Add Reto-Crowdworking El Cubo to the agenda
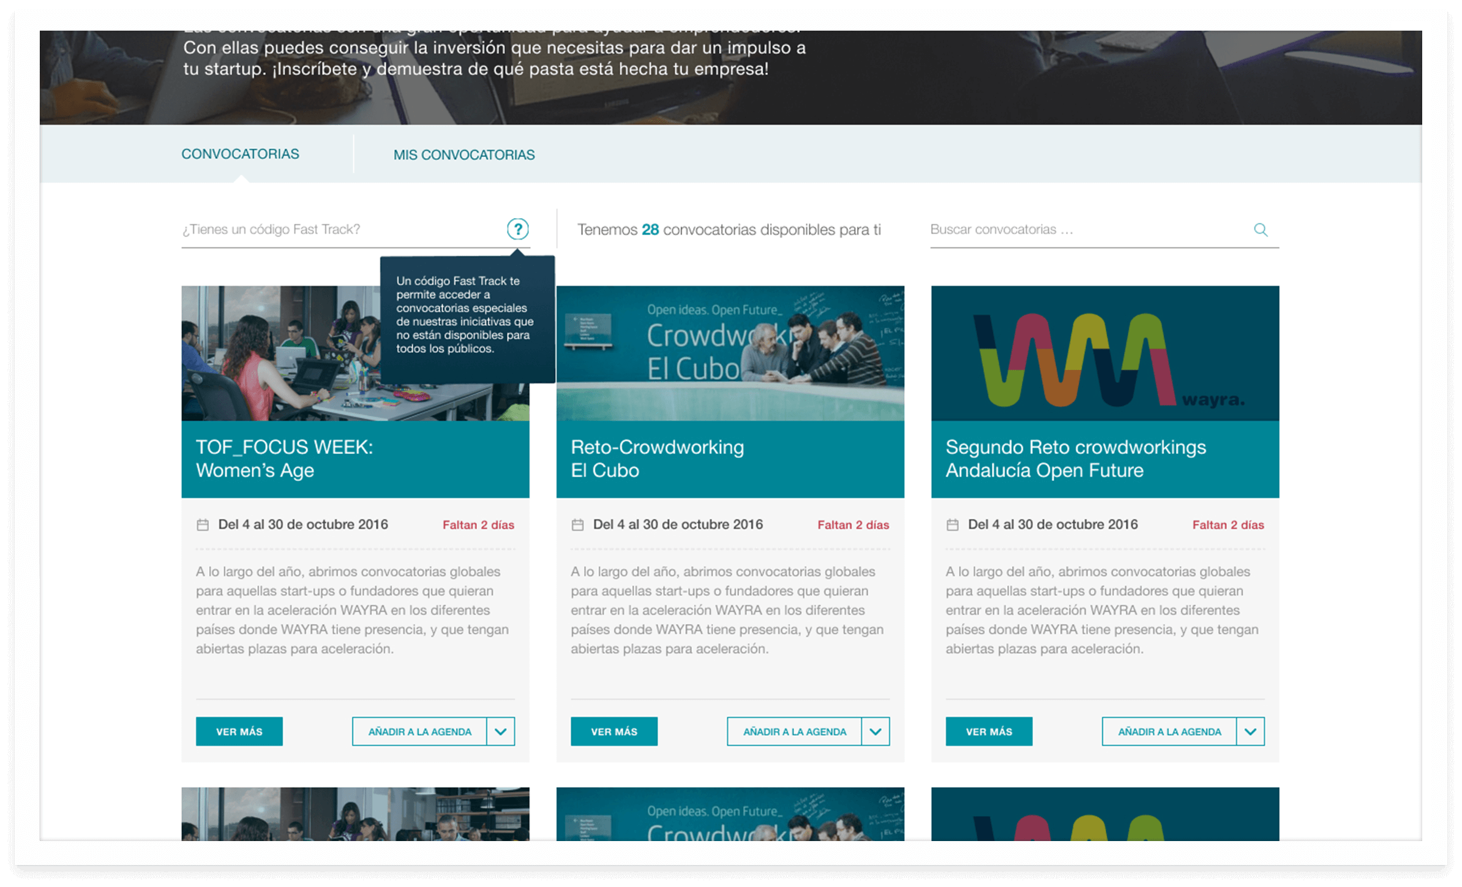The image size is (1462, 887). tap(795, 731)
